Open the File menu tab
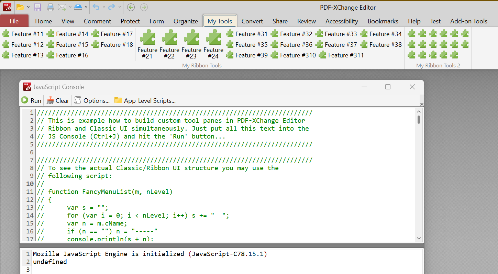 [14, 21]
